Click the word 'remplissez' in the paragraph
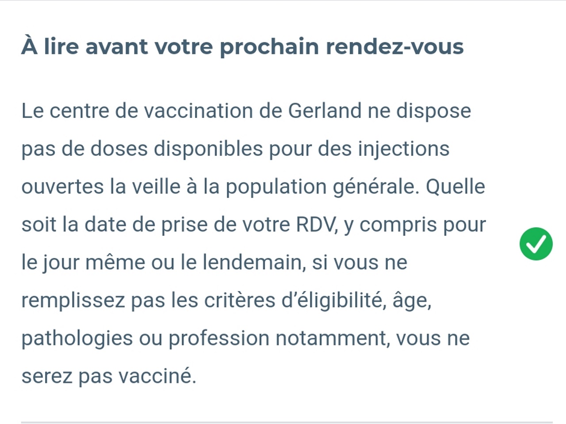 click(x=73, y=300)
